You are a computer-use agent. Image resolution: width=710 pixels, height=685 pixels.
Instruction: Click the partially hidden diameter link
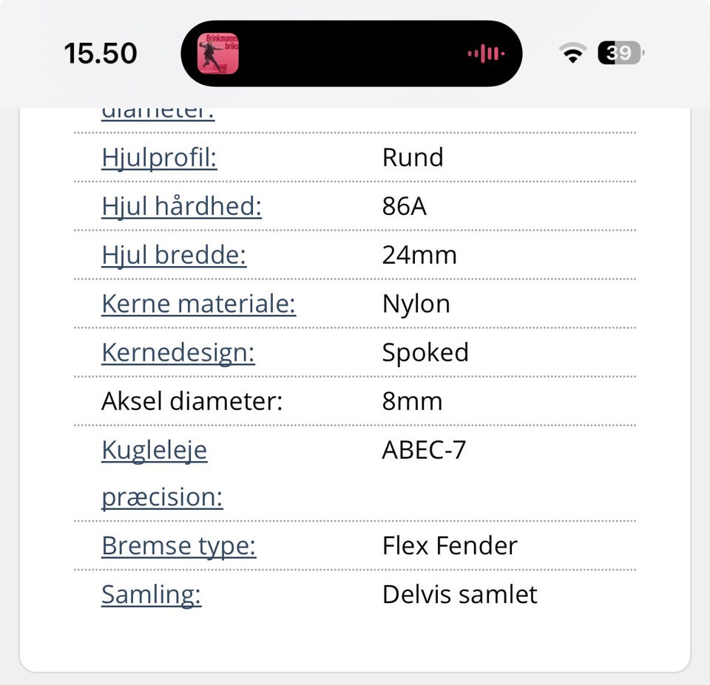(x=158, y=114)
